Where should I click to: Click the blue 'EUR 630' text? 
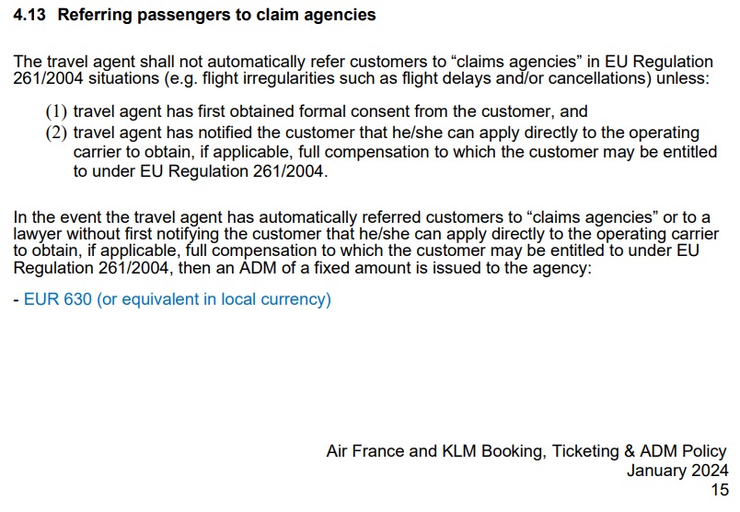pos(58,299)
